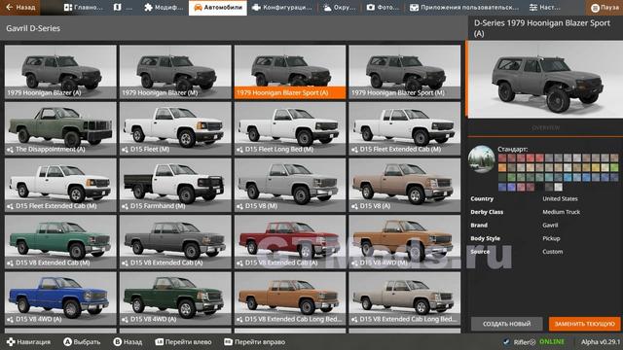The image size is (623, 350).
Task: Choose orange D15 V8 Extended Cab Long Bed
Action: point(290,298)
